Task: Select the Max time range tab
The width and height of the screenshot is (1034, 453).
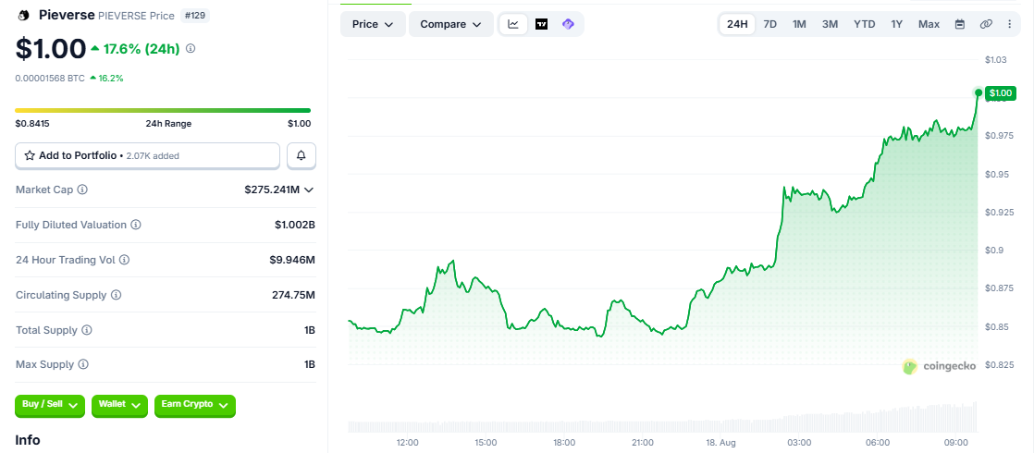Action: (929, 24)
